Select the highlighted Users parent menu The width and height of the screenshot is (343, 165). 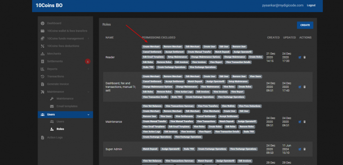point(65,115)
